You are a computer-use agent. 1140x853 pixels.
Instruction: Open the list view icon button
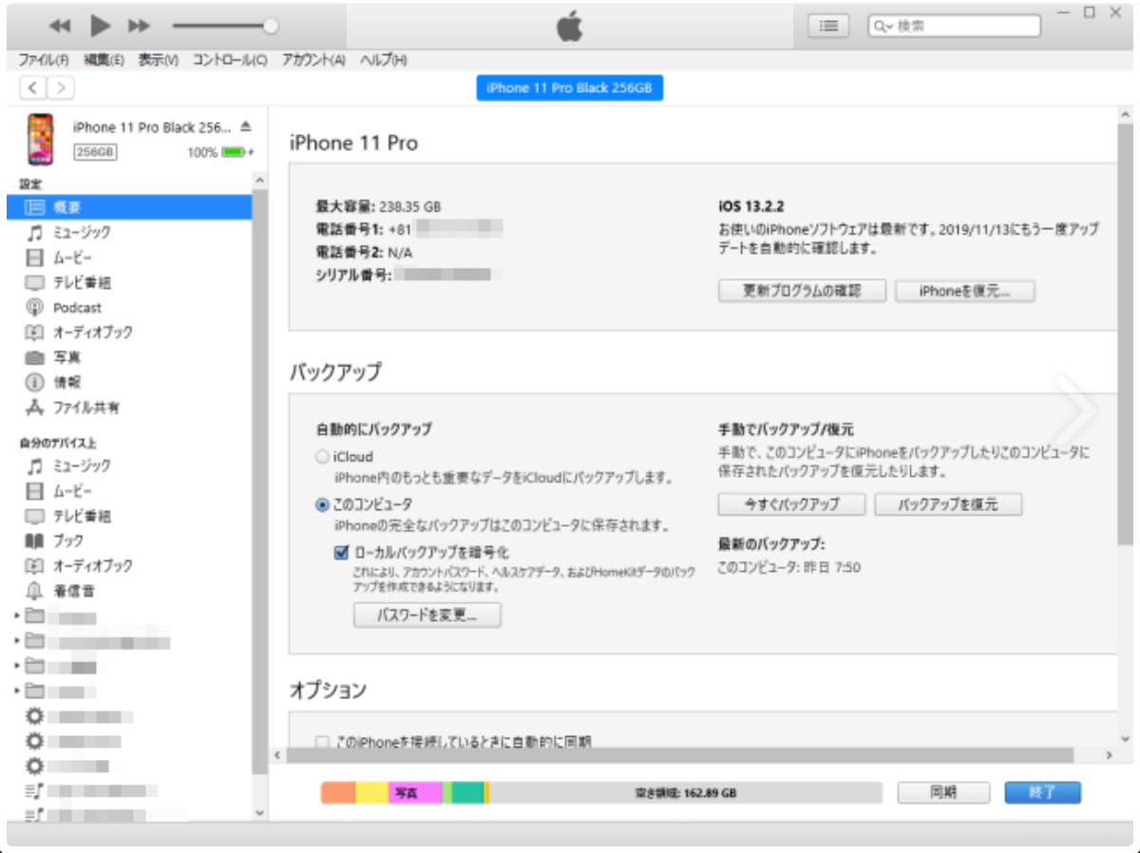click(x=829, y=27)
